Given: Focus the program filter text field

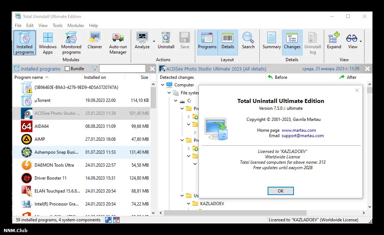Looking at the screenshot, I should click(122, 69).
